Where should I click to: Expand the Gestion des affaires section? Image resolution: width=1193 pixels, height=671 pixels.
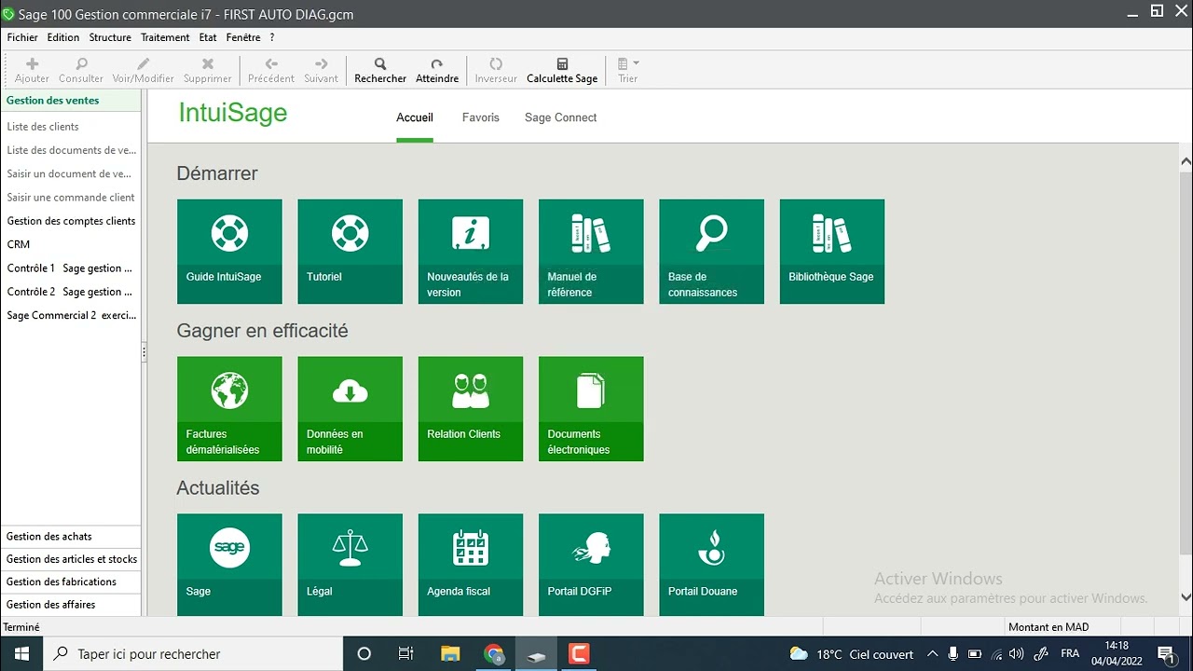pyautogui.click(x=71, y=605)
